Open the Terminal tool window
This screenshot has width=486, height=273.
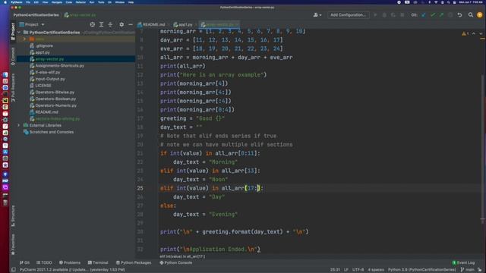pos(98,263)
